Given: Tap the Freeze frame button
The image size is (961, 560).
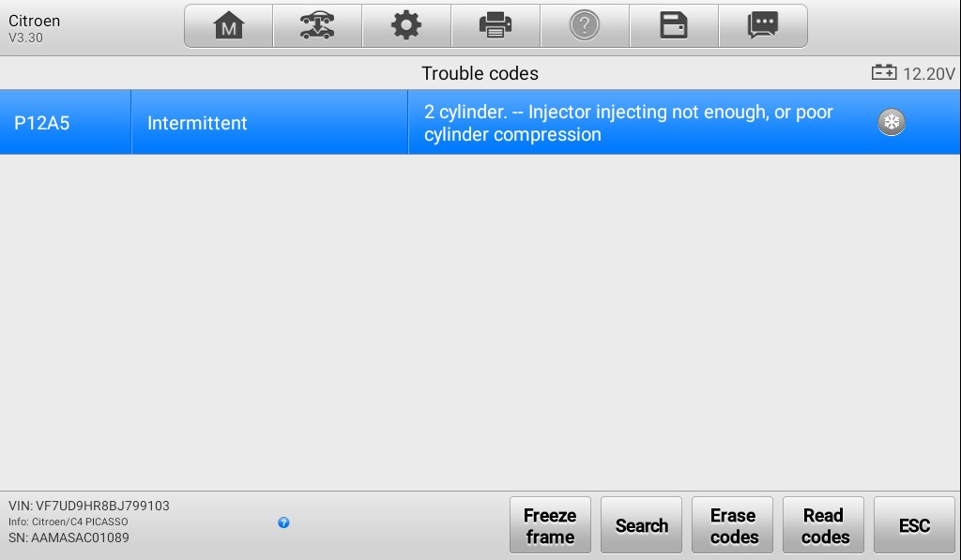Looking at the screenshot, I should pos(550,525).
